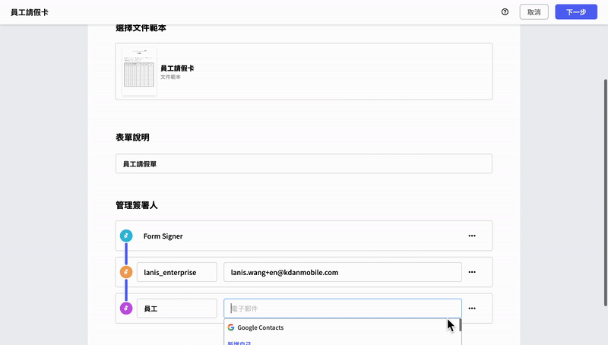Click the purple 員工 signer icon
This screenshot has height=345, width=608.
point(126,309)
